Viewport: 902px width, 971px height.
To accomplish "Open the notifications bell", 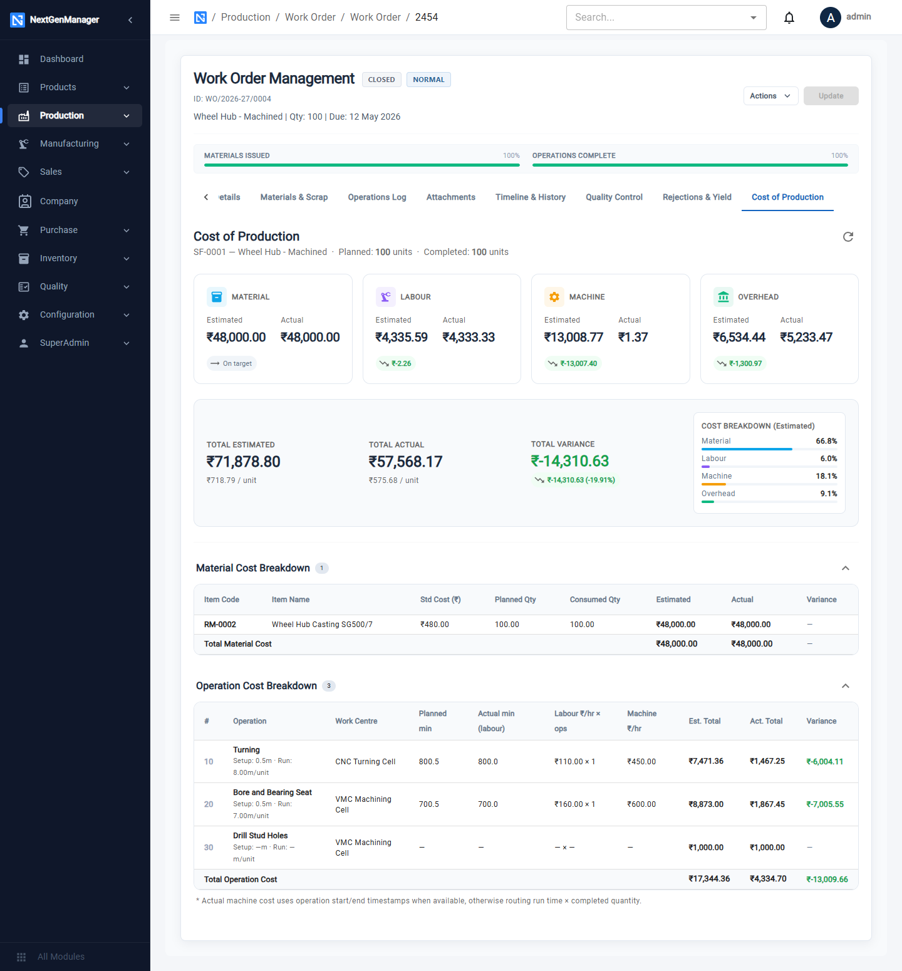I will 789,18.
